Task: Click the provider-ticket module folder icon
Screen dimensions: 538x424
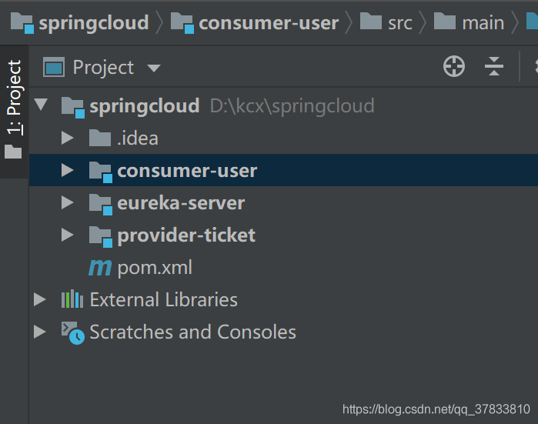Action: (101, 237)
